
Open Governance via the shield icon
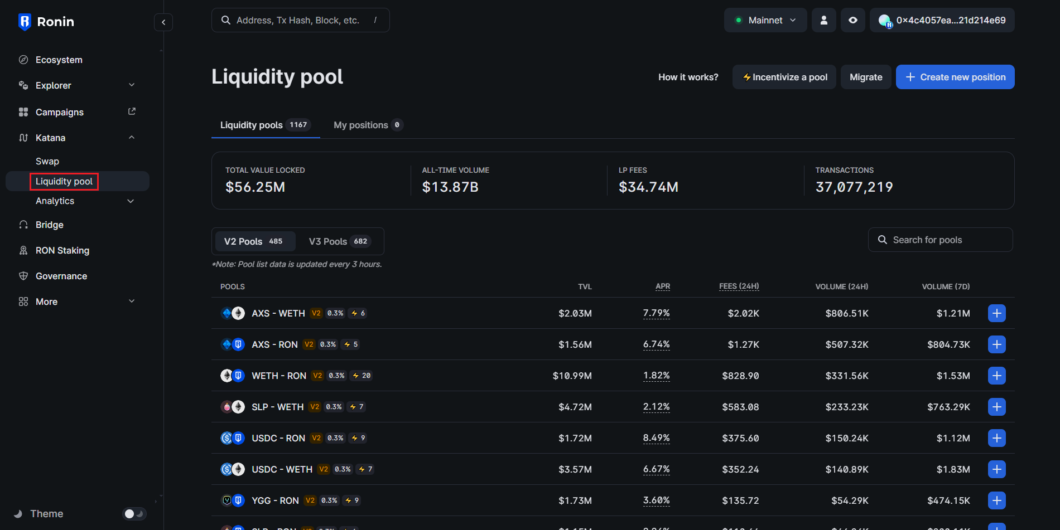[x=23, y=275]
